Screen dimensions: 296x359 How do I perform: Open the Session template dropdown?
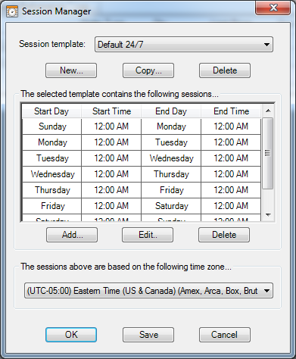pyautogui.click(x=184, y=45)
